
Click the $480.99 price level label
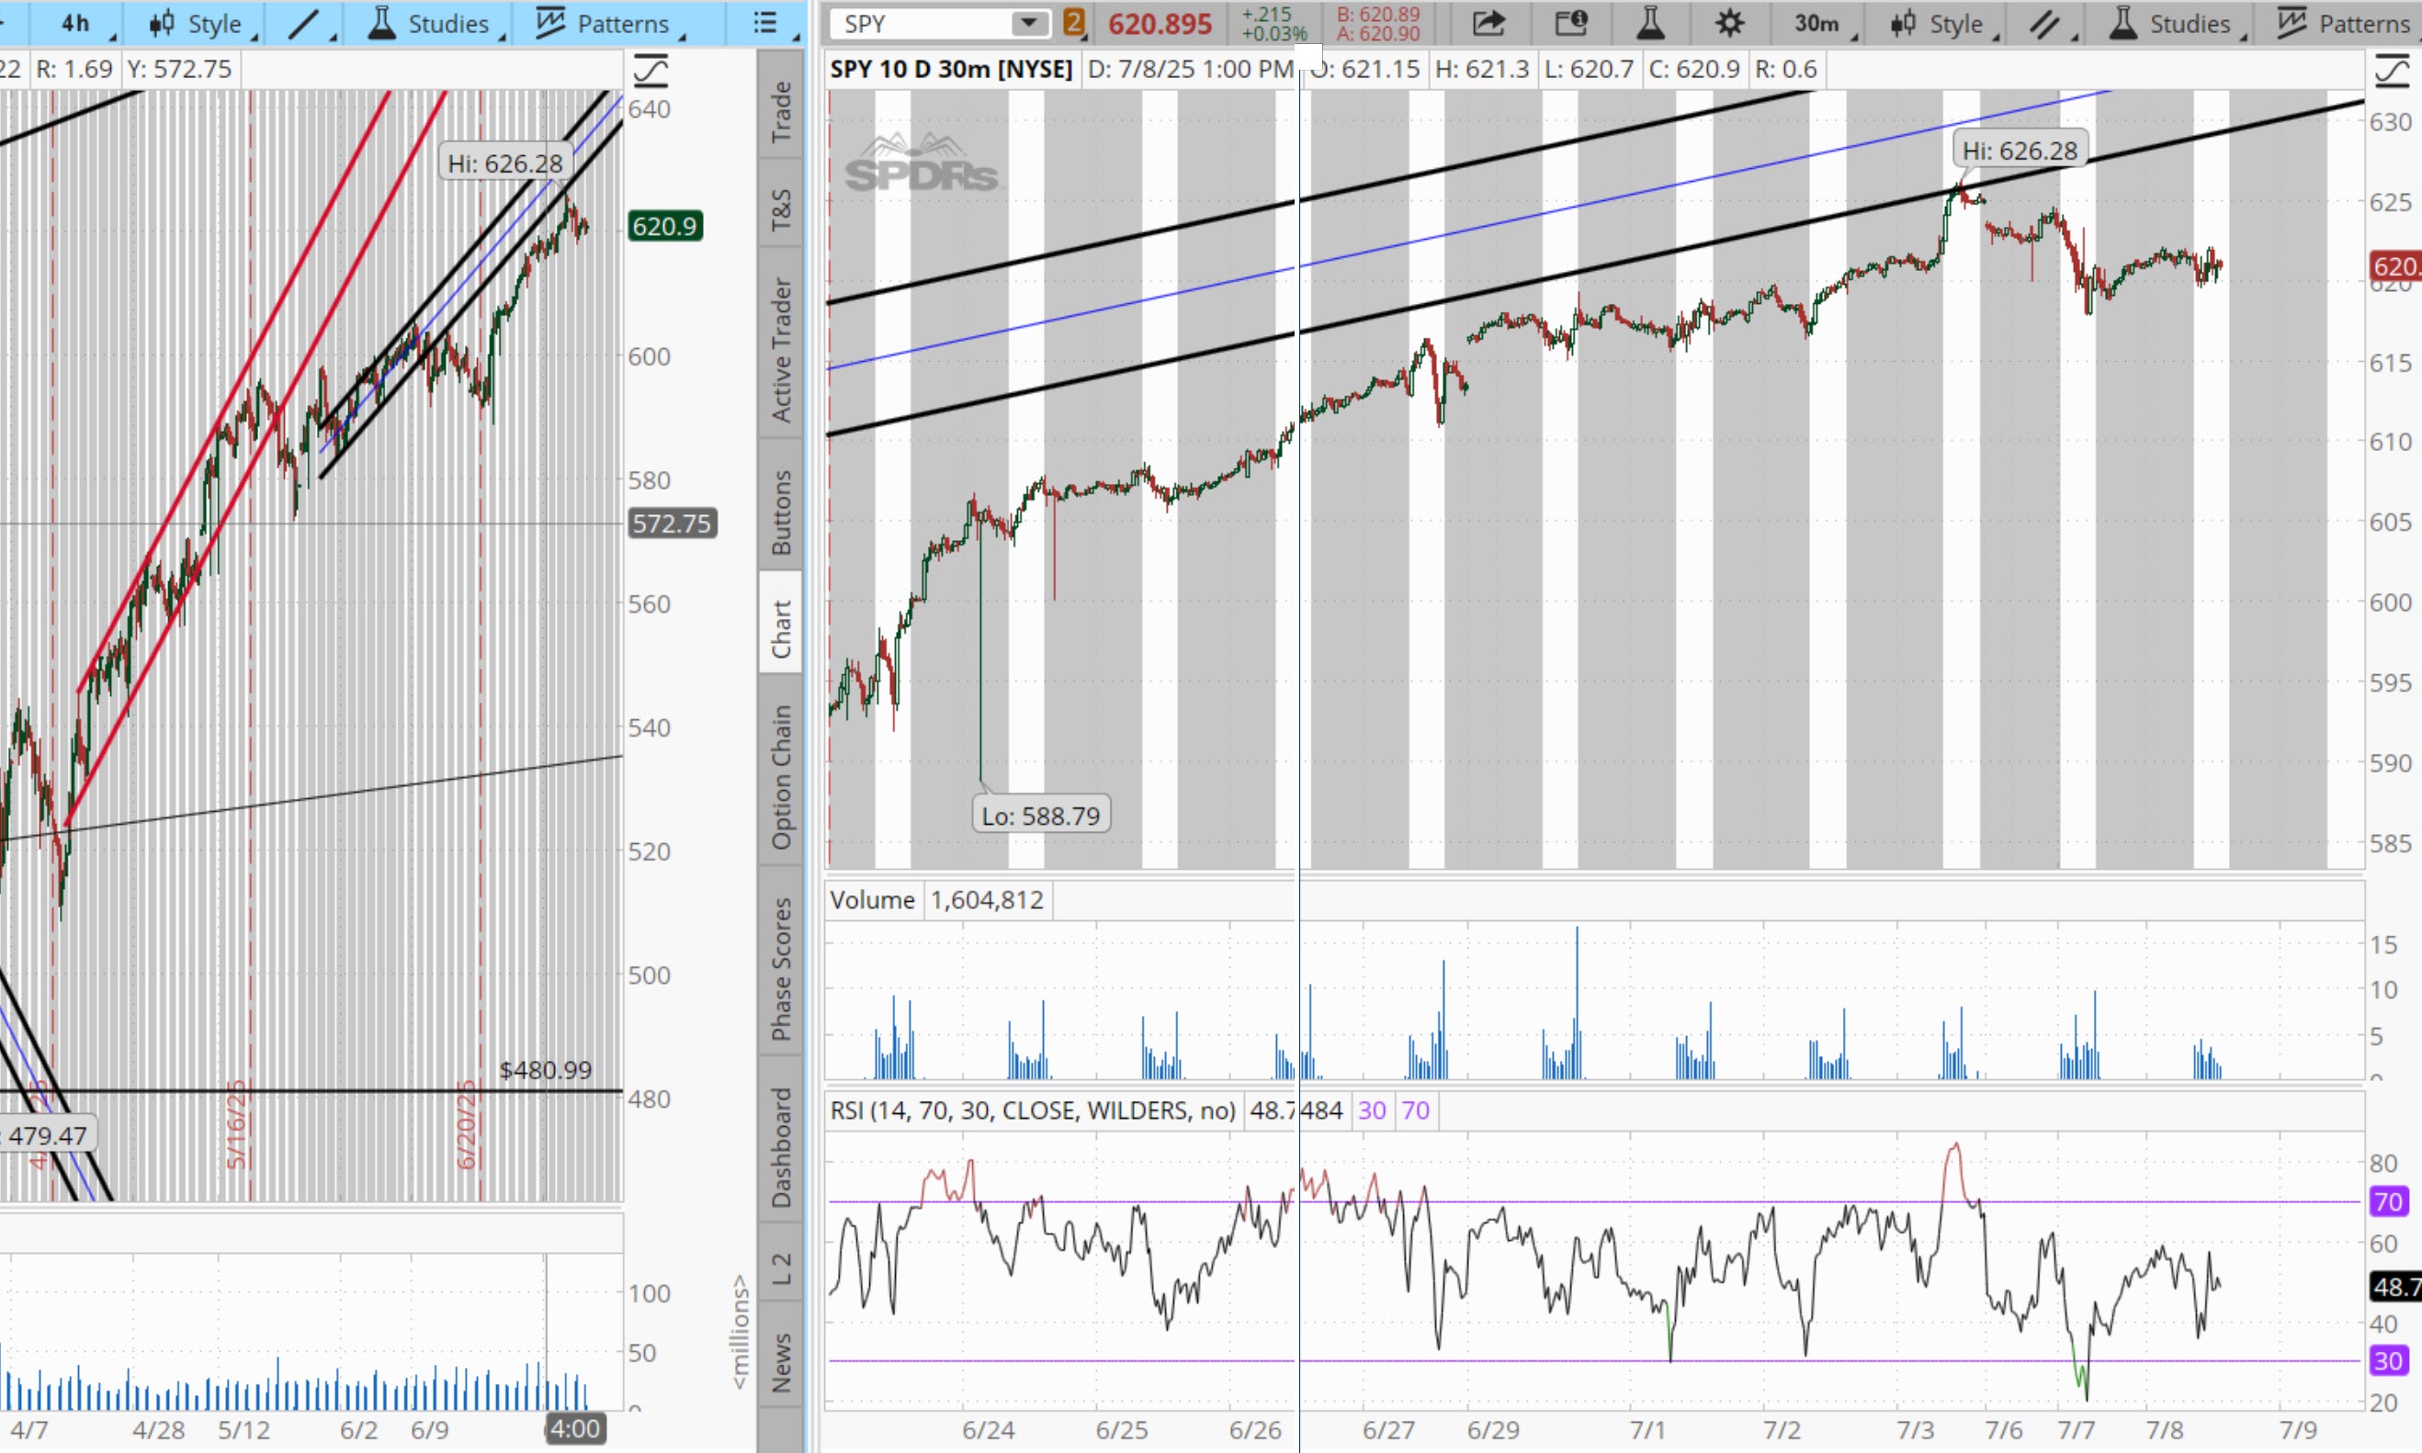tap(546, 1070)
